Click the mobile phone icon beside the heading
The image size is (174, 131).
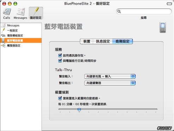click(x=163, y=27)
